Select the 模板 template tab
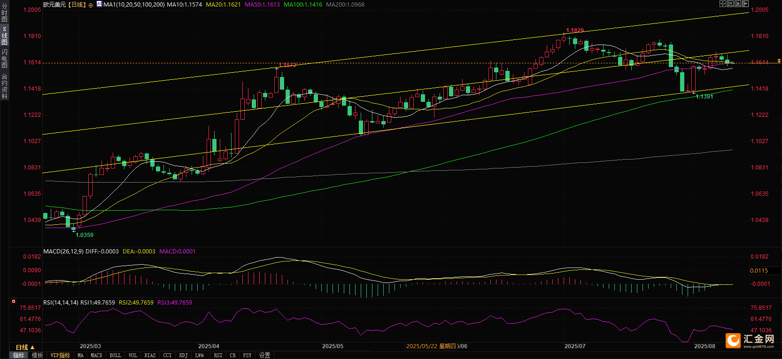Image resolution: width=782 pixels, height=359 pixels. 38,356
